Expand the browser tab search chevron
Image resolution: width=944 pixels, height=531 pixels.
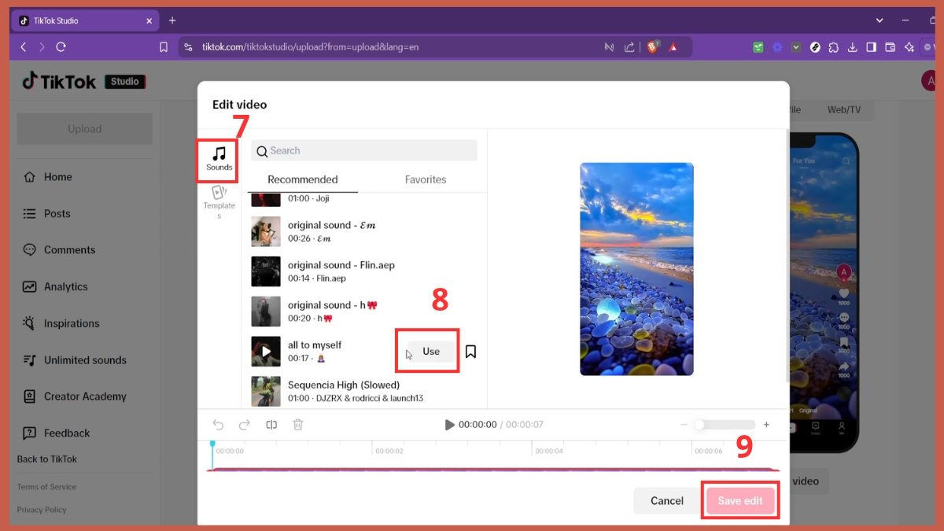(879, 20)
